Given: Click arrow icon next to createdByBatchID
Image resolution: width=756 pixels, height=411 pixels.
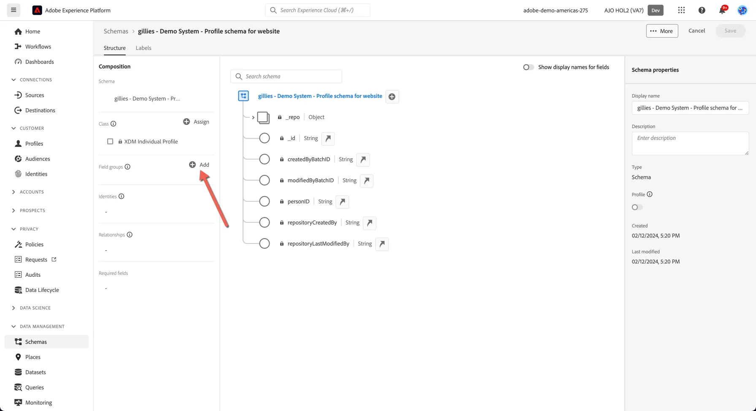Looking at the screenshot, I should 363,160.
